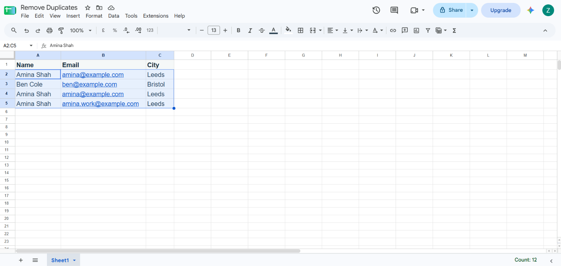
Task: Click the Print icon
Action: click(49, 30)
